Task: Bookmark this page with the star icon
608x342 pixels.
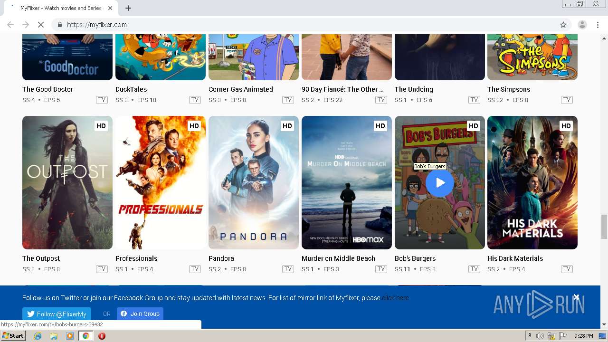Action: [563, 25]
